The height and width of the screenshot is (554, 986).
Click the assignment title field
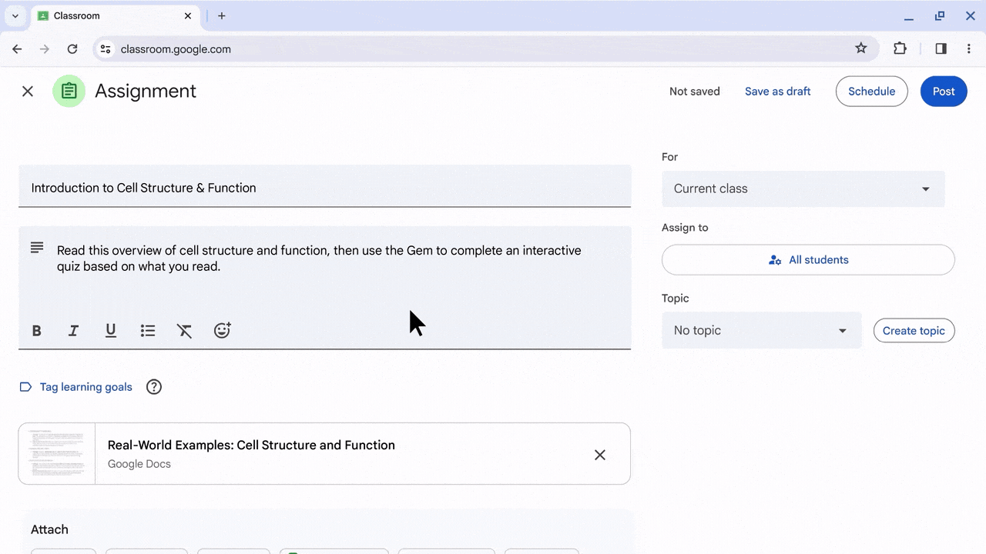pos(324,188)
